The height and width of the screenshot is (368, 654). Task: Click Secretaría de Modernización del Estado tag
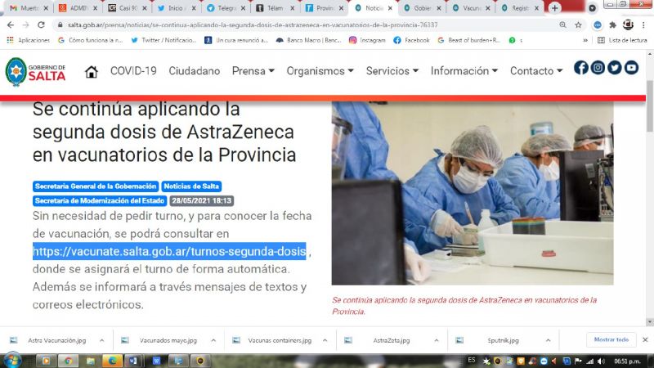pos(100,200)
